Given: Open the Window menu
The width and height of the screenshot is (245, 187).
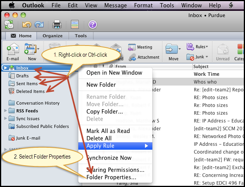Looking at the screenshot, I should (192, 5).
